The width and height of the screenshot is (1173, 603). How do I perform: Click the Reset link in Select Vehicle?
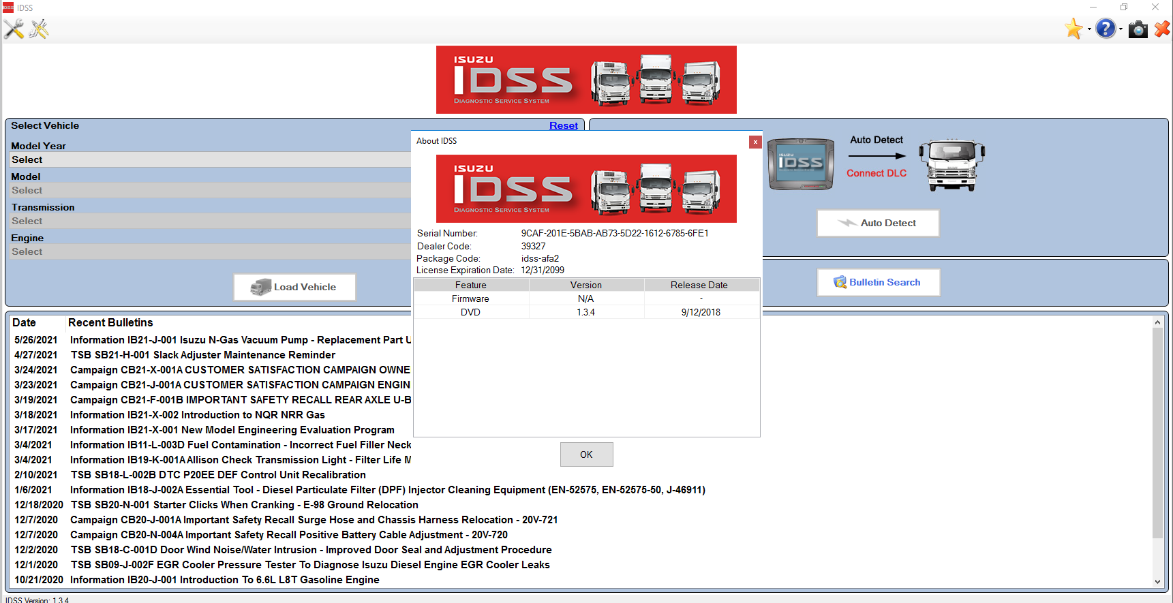(563, 125)
